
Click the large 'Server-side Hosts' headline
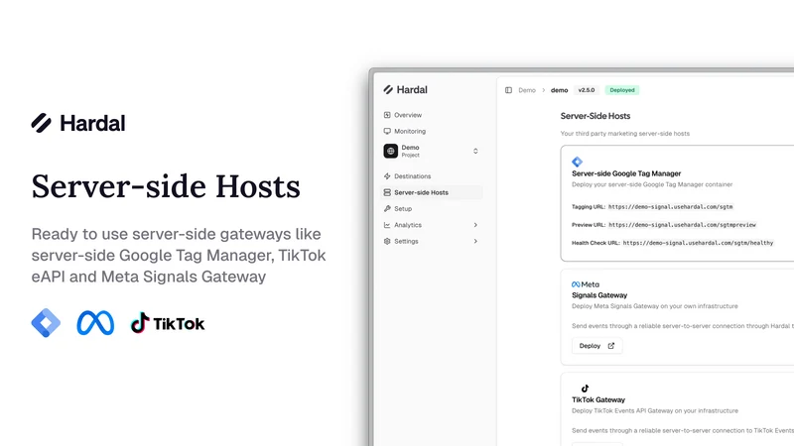point(166,186)
